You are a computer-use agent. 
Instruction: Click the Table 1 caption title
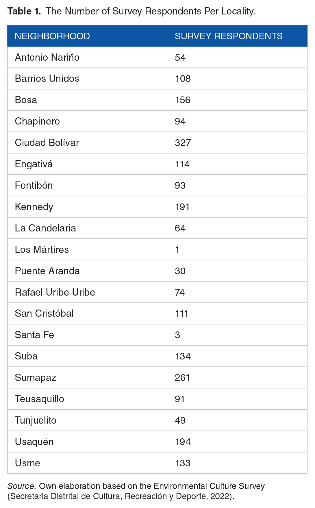(131, 11)
